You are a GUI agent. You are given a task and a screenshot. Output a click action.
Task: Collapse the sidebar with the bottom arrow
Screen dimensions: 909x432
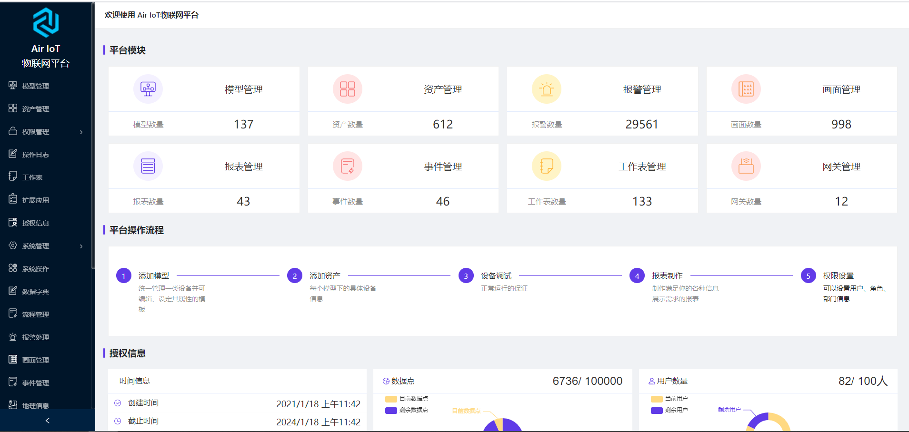click(x=47, y=421)
